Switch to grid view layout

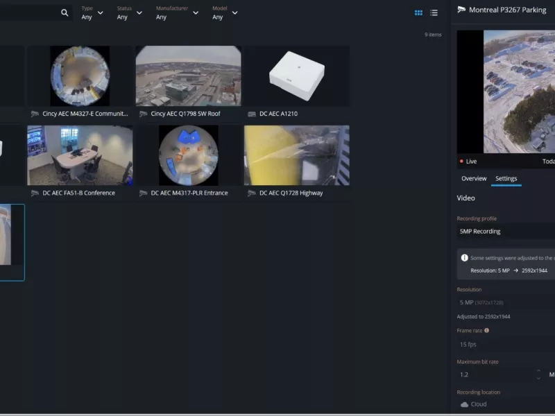pyautogui.click(x=417, y=13)
